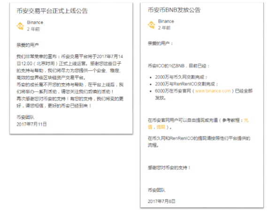Screen dimensions: 277x213
Task: Click the paragraph about 币久网和RenRenICO的提现
Action: (199, 142)
